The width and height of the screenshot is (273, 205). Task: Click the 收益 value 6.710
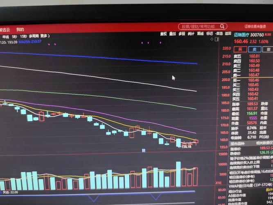click(x=252, y=137)
